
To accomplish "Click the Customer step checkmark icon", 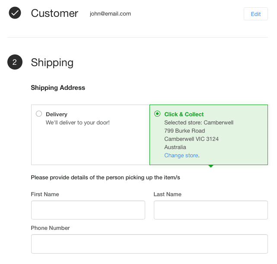I will point(15,13).
